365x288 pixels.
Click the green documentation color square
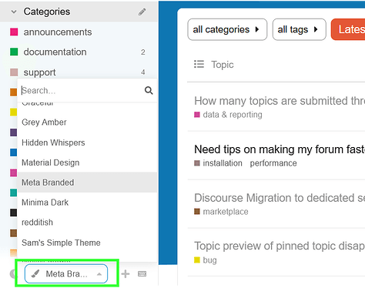14,52
